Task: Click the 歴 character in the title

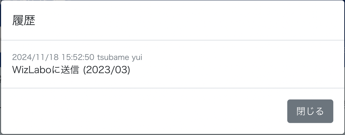Action: tap(30, 20)
